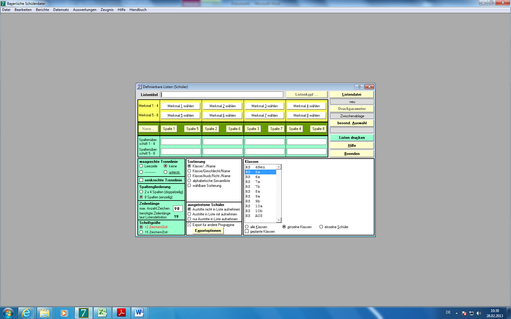Select 2 x 4 Spalten (doppelzeilig) option
Screen dimensions: 511x319
[141, 192]
